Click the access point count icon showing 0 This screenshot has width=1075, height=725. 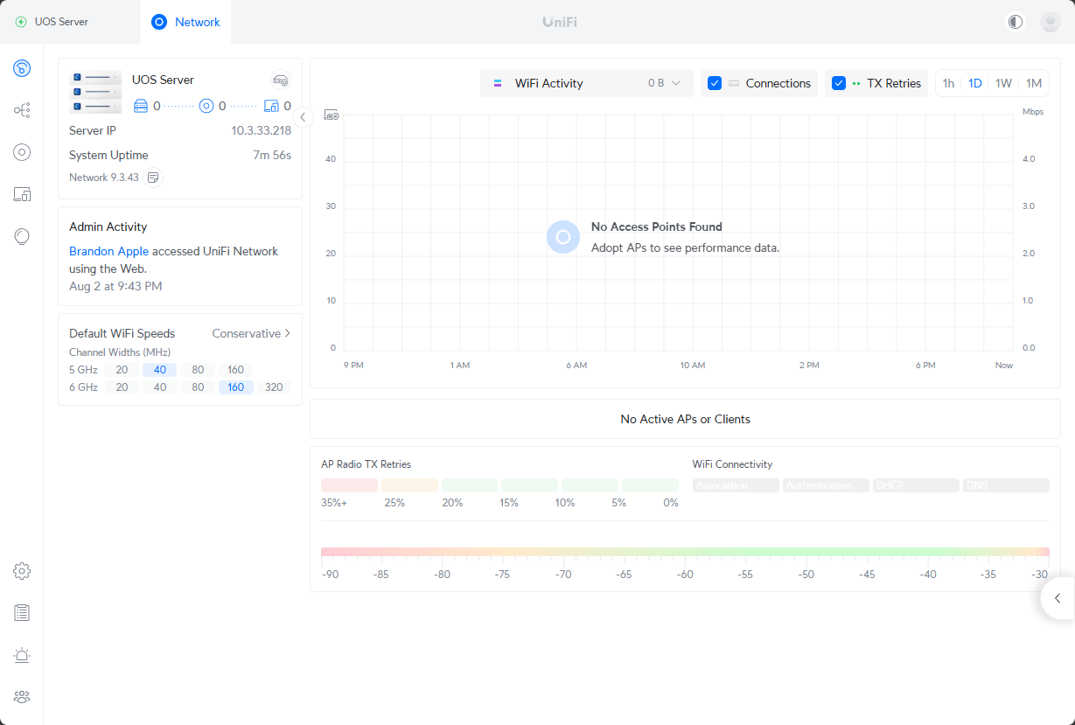click(x=206, y=106)
